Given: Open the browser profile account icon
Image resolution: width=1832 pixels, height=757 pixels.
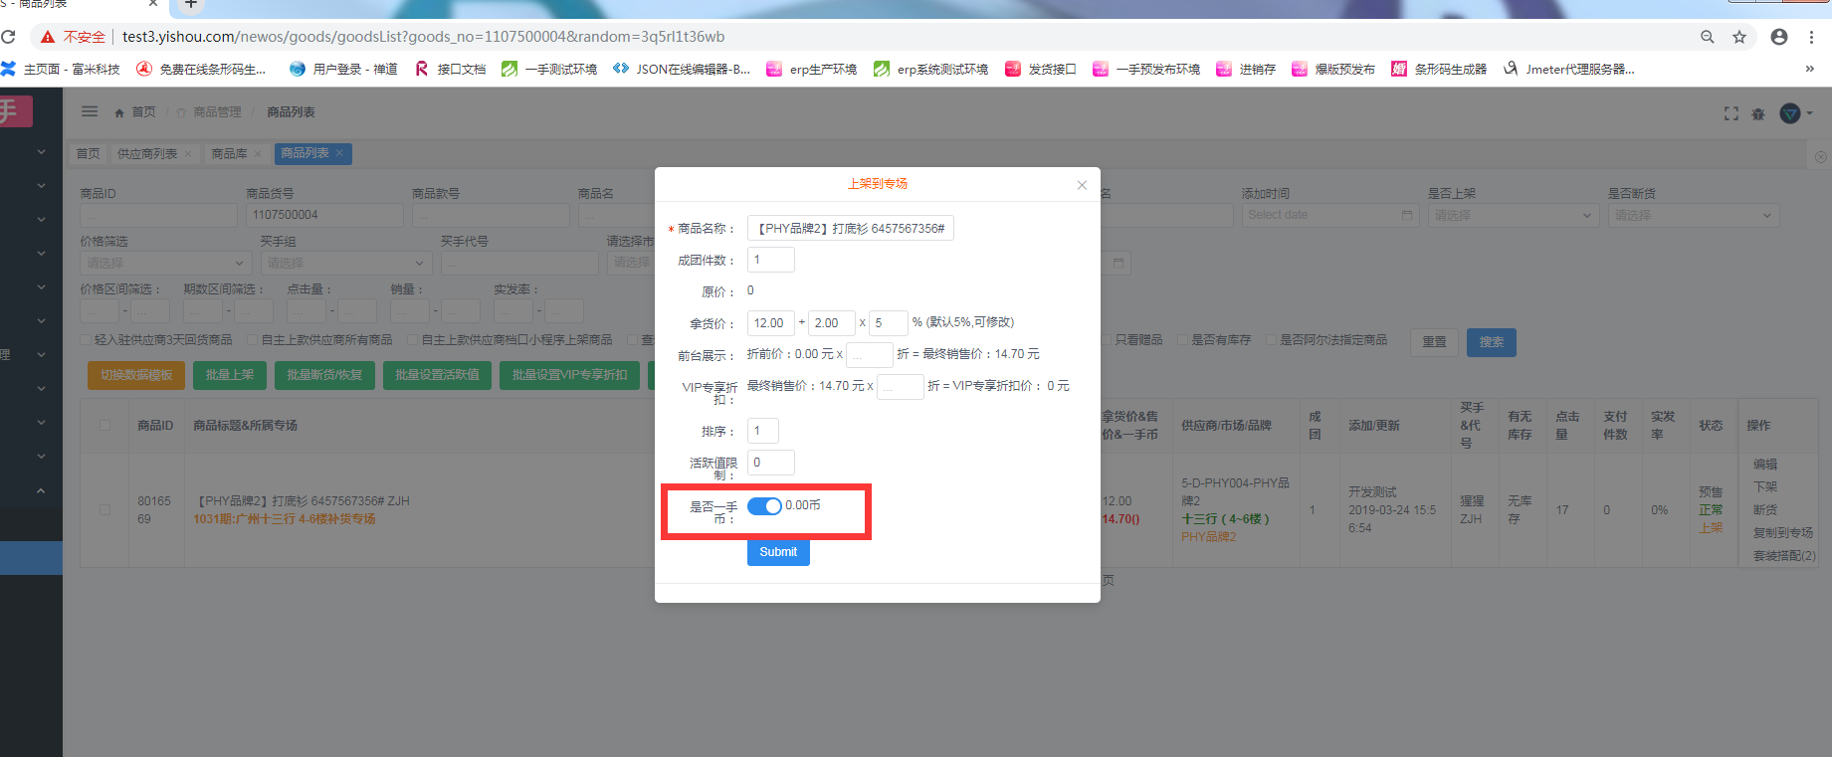Looking at the screenshot, I should point(1779,37).
